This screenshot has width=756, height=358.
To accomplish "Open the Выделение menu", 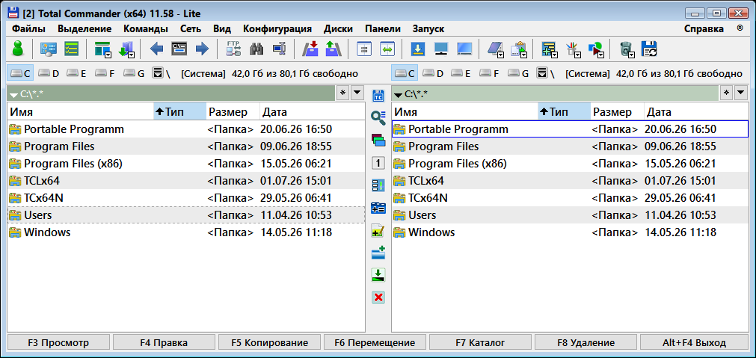I will coord(84,28).
